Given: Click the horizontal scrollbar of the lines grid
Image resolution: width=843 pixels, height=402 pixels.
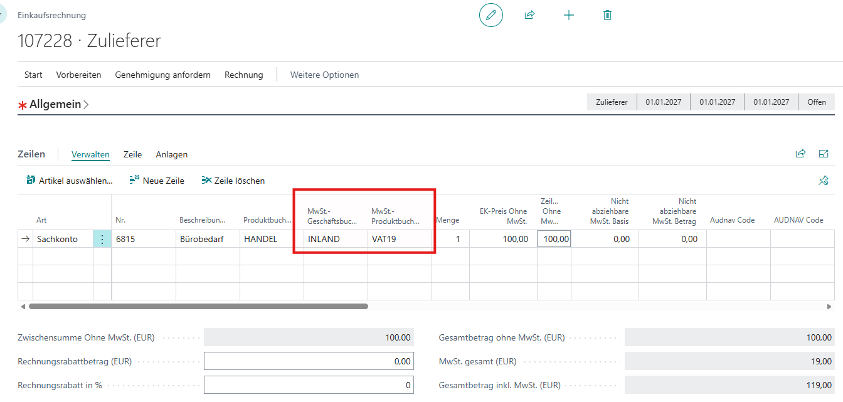Looking at the screenshot, I should pos(198,307).
